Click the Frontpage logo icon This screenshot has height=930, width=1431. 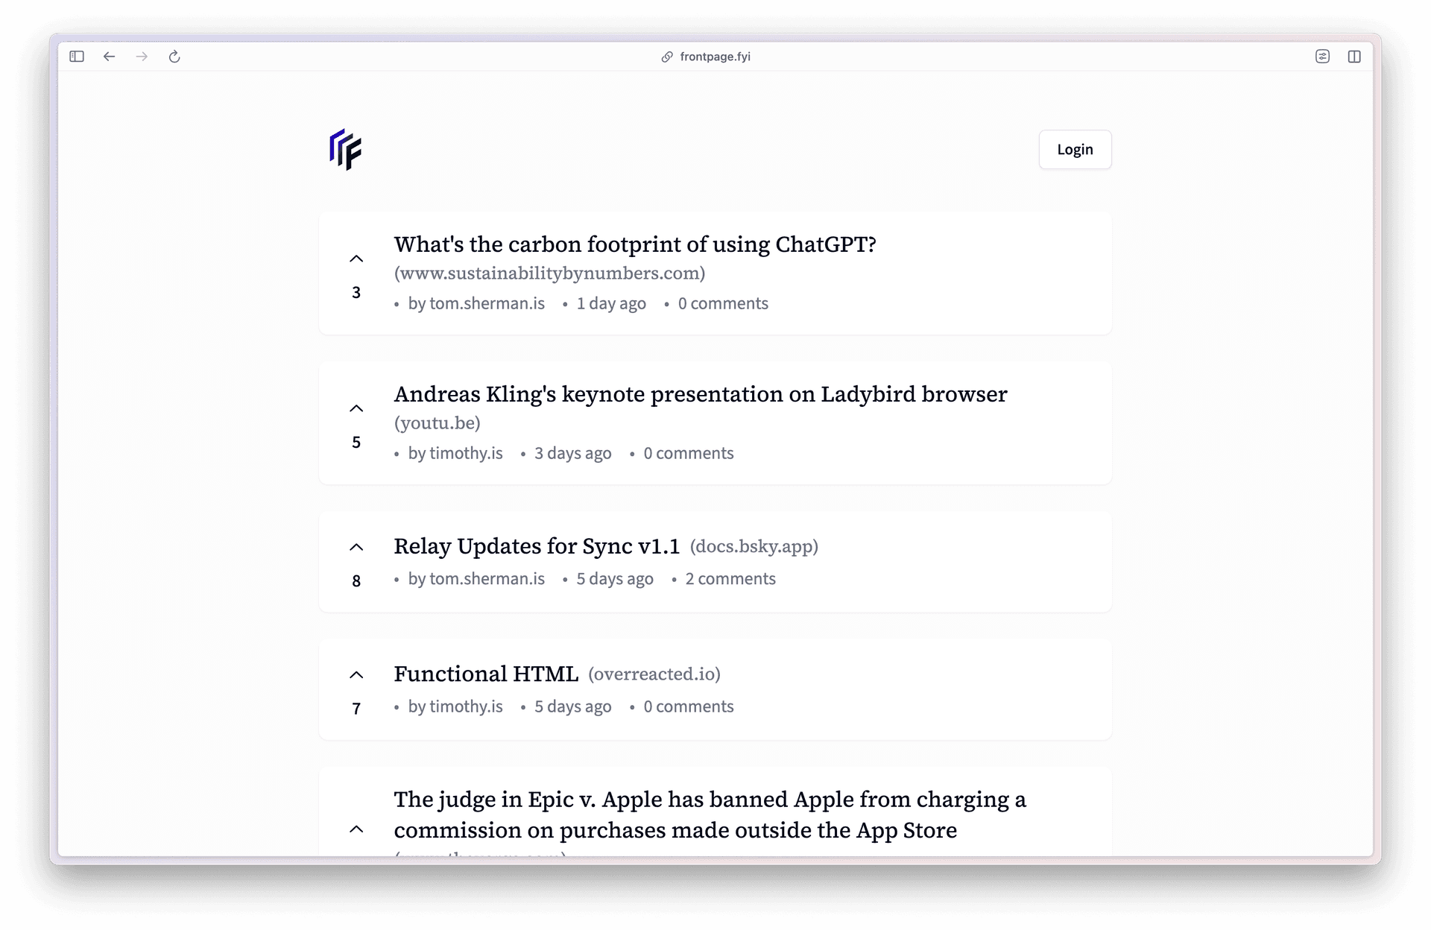(x=345, y=150)
